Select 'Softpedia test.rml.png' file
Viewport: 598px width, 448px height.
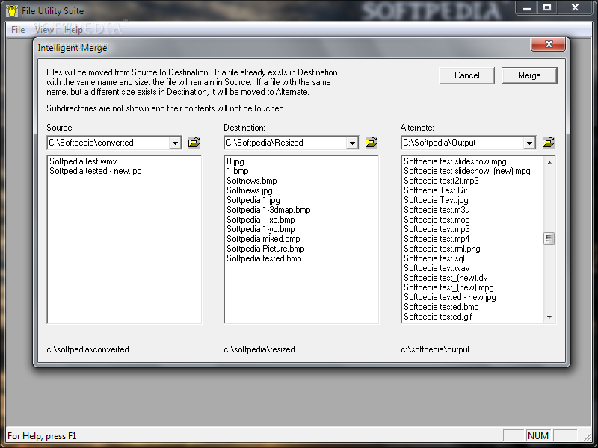click(442, 249)
